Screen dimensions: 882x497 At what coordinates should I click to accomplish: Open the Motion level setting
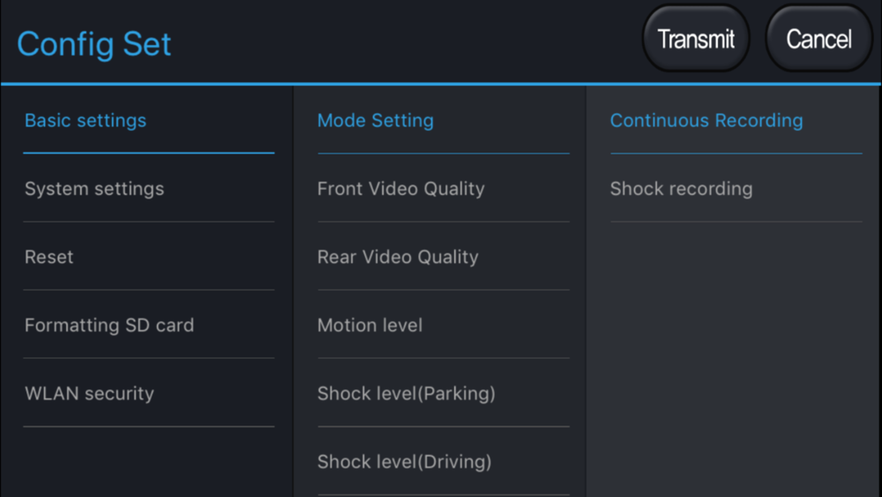(x=370, y=325)
